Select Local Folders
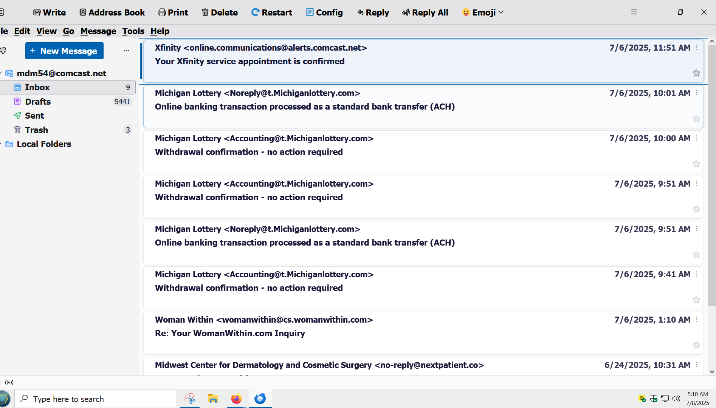 [44, 144]
